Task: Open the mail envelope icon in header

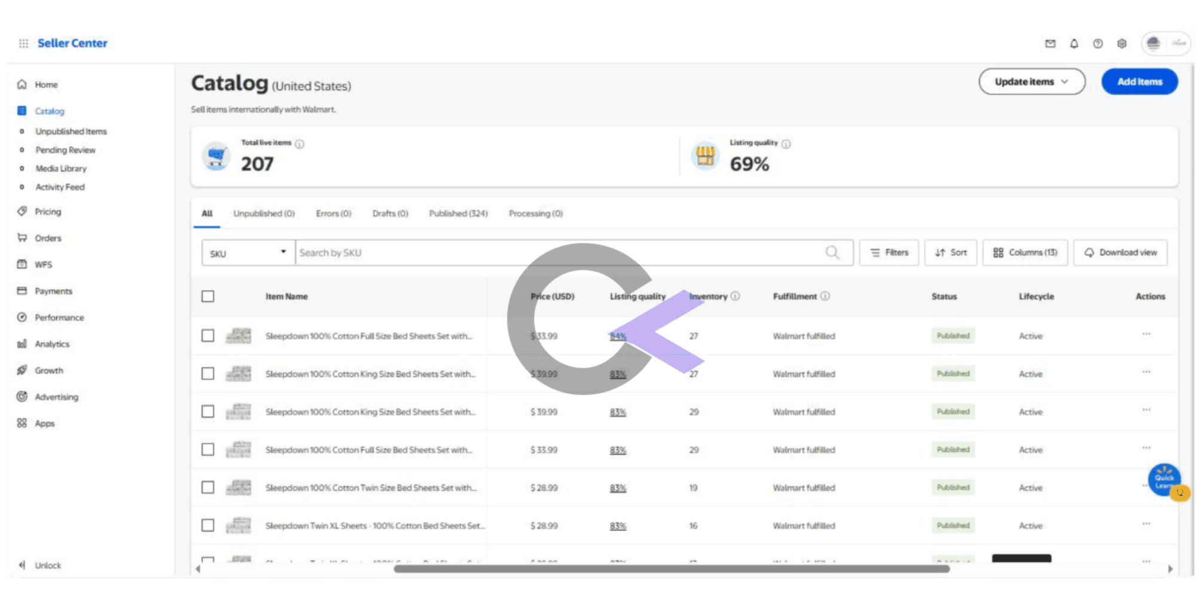Action: point(1050,43)
